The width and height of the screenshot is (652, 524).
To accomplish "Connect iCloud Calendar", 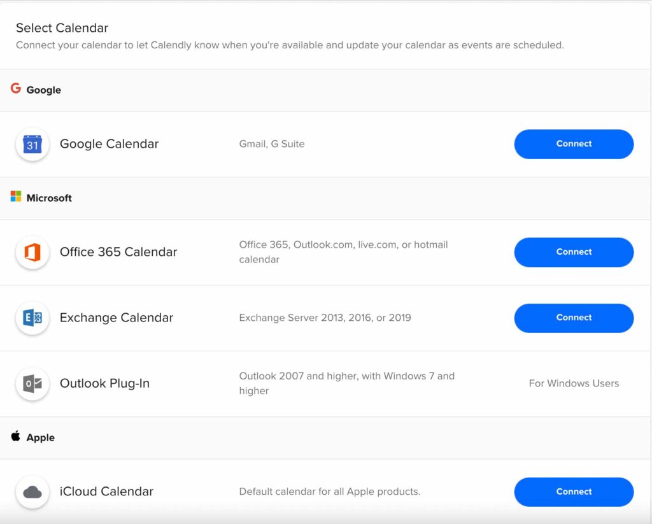I will pyautogui.click(x=574, y=492).
